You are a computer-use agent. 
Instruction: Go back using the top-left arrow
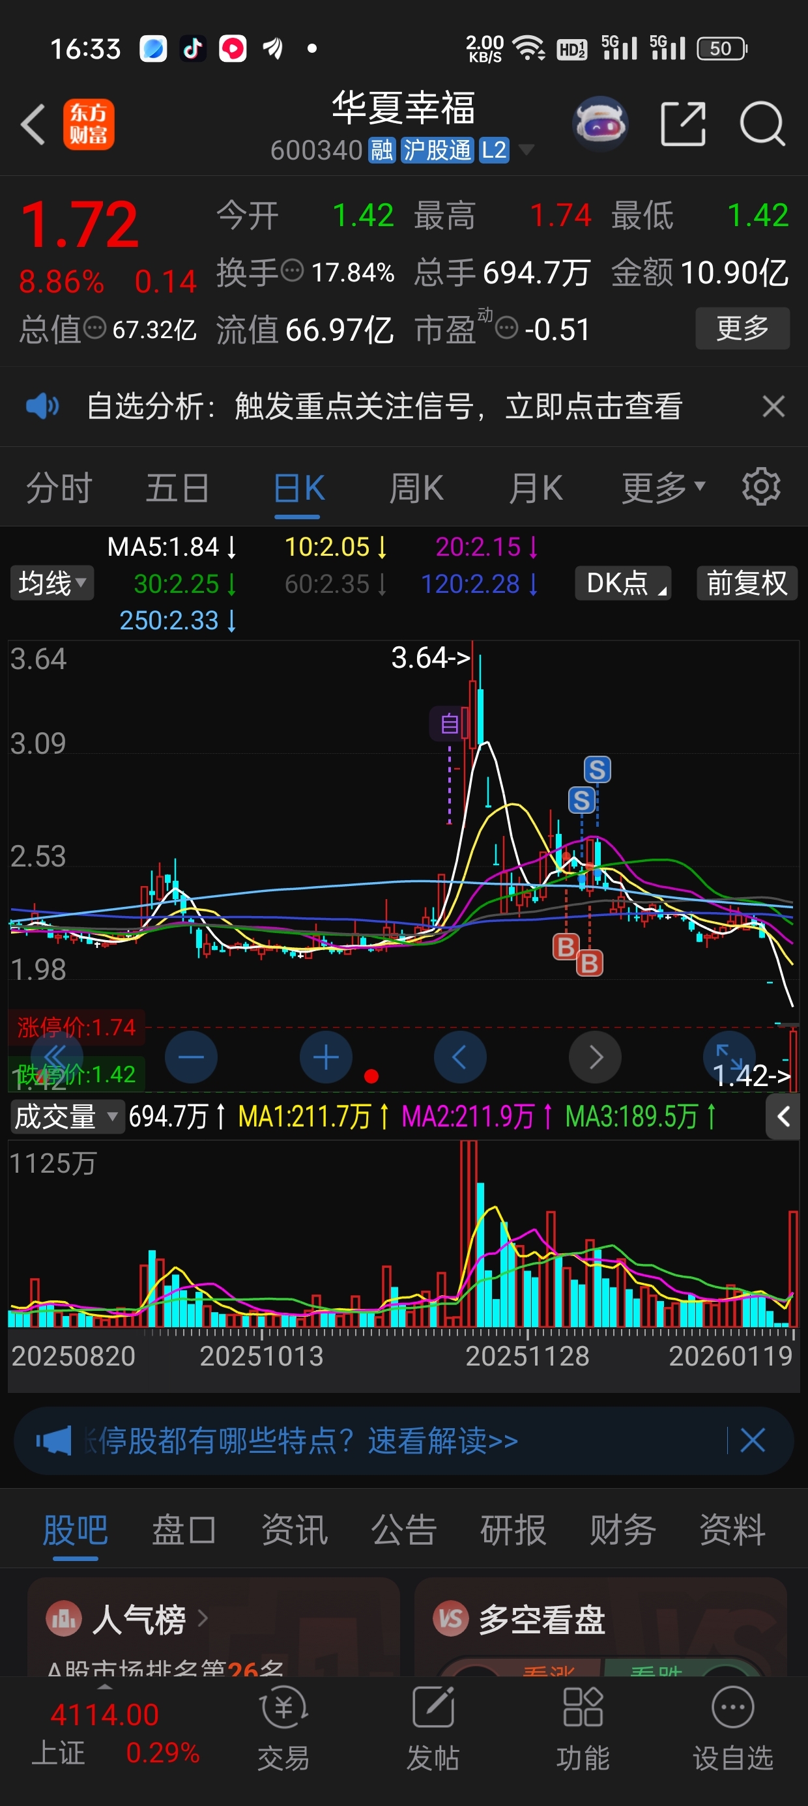pyautogui.click(x=33, y=125)
